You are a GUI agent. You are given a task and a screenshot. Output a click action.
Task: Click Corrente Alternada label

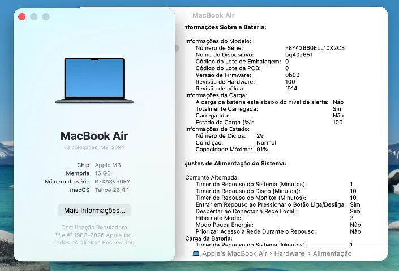(212, 178)
